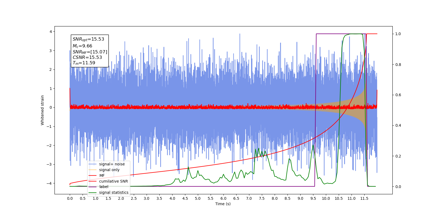Click the x-axis tick label 7.5

click(262, 198)
